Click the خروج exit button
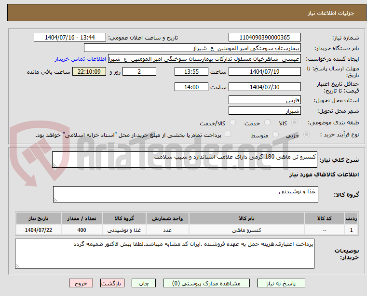This screenshot has width=367, height=296. click(x=81, y=283)
